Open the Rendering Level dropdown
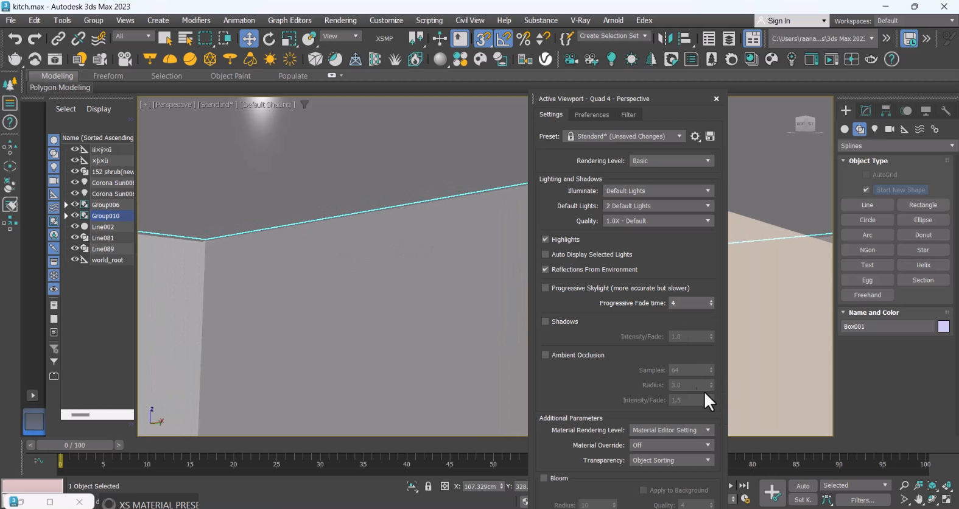959x509 pixels. point(671,161)
